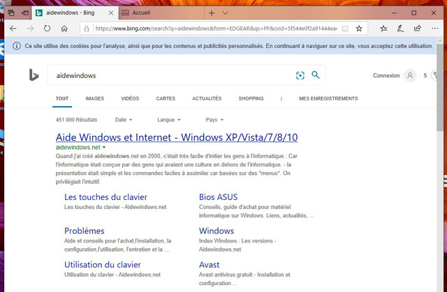Viewport: 447px width, 292px height.
Task: Add notes with the pen icon
Action: (x=400, y=29)
